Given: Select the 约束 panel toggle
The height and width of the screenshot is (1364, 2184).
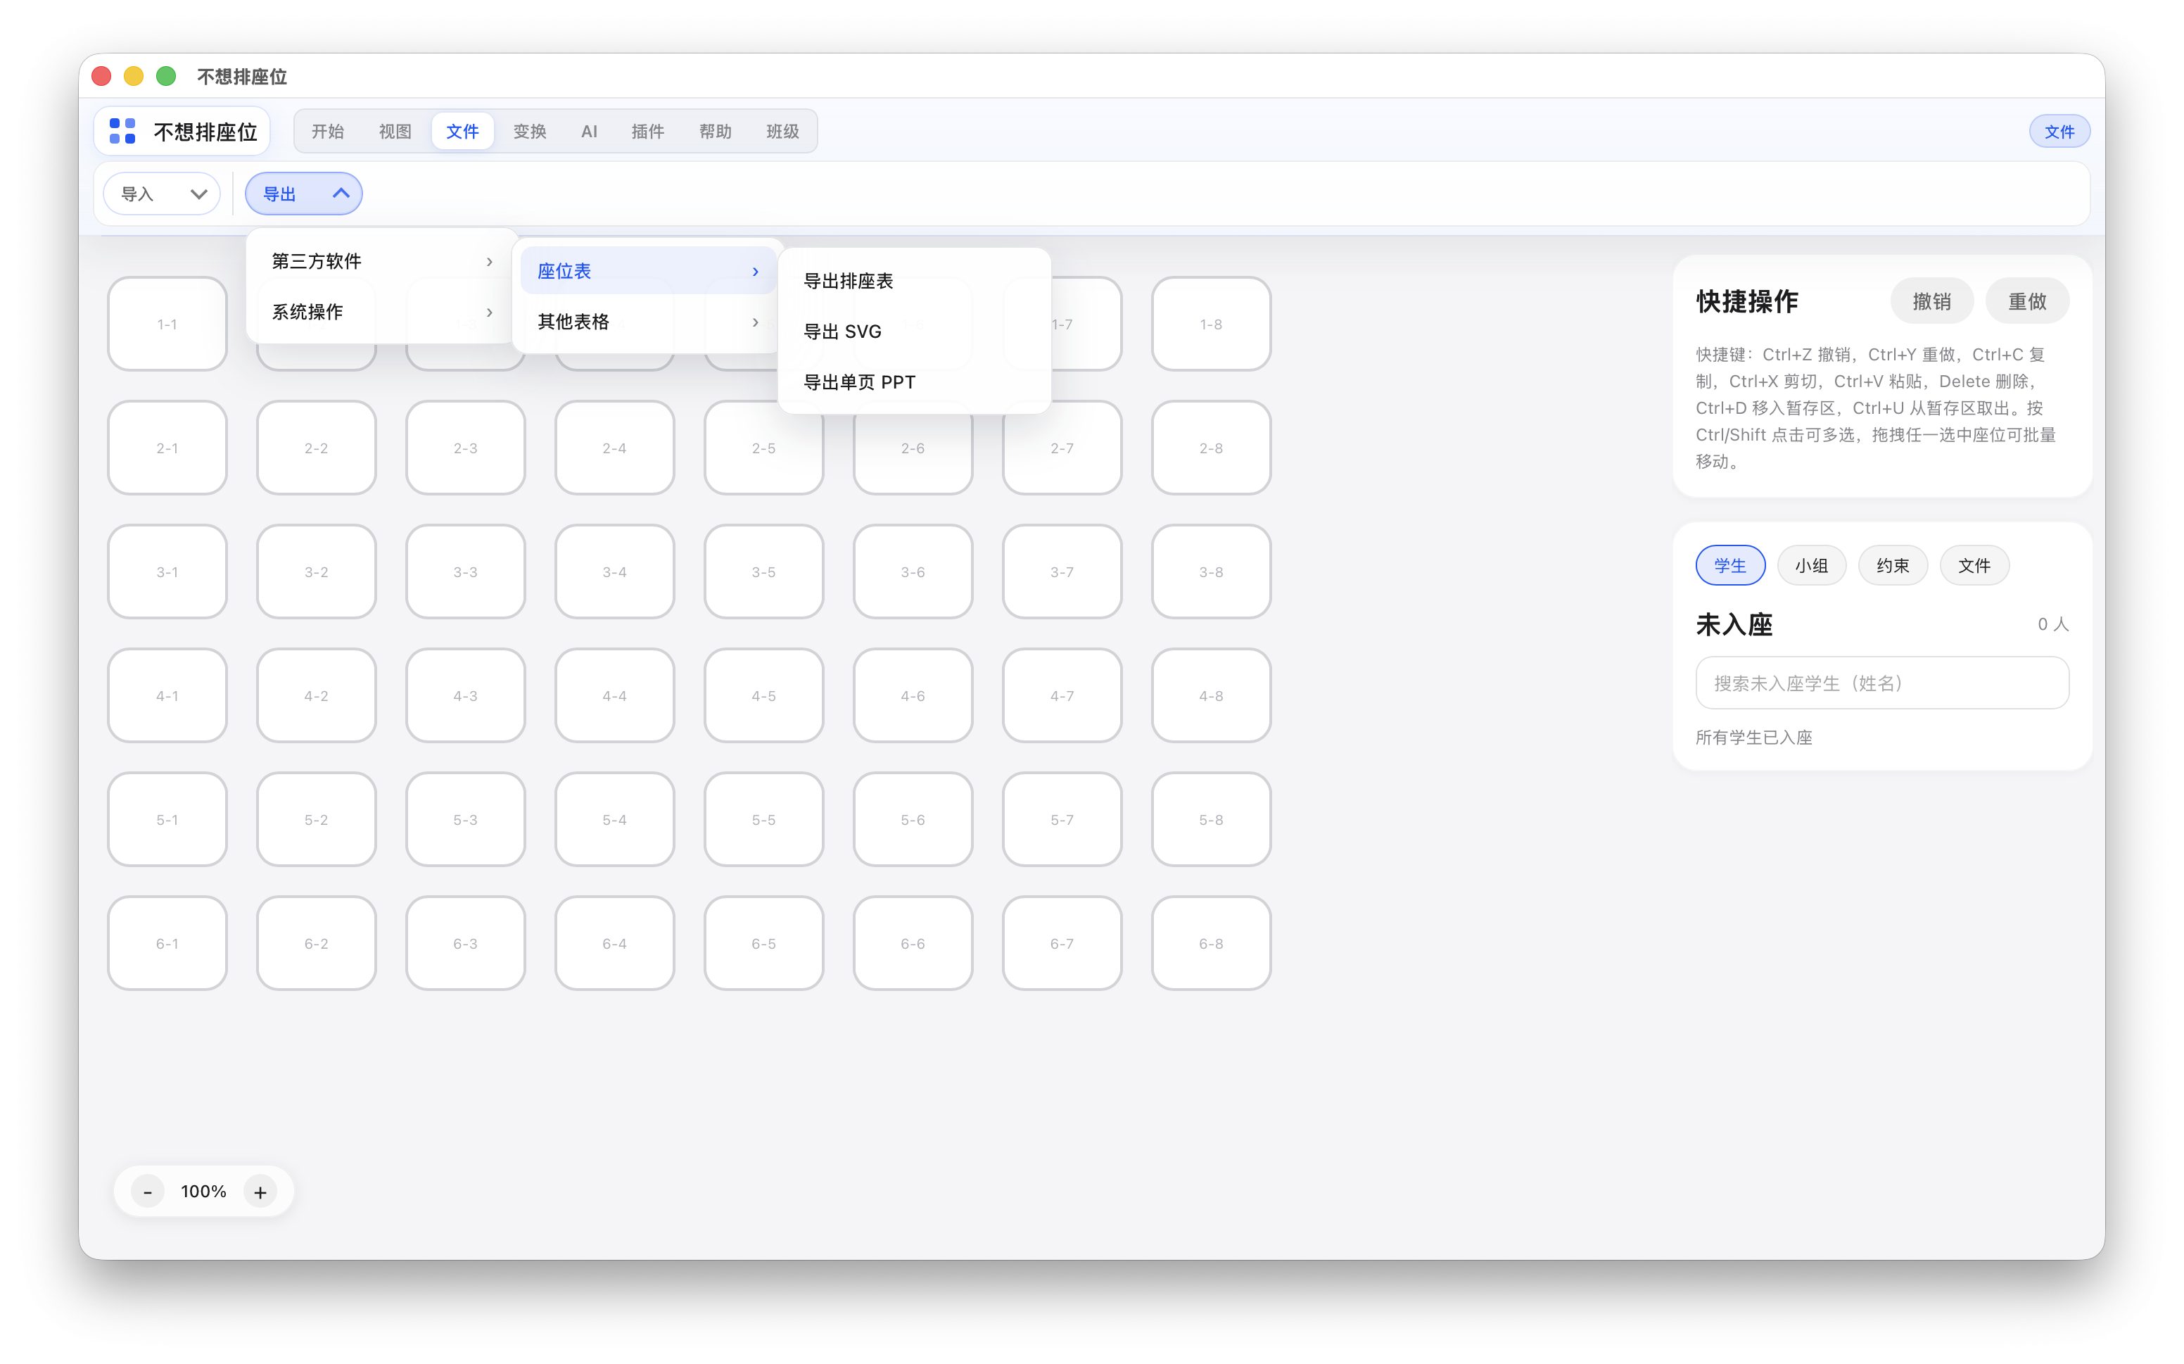Looking at the screenshot, I should 1893,566.
